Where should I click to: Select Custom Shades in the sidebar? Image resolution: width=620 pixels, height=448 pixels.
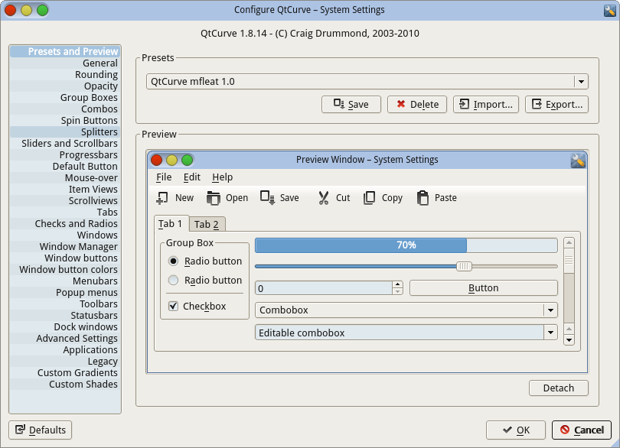[x=65, y=384]
